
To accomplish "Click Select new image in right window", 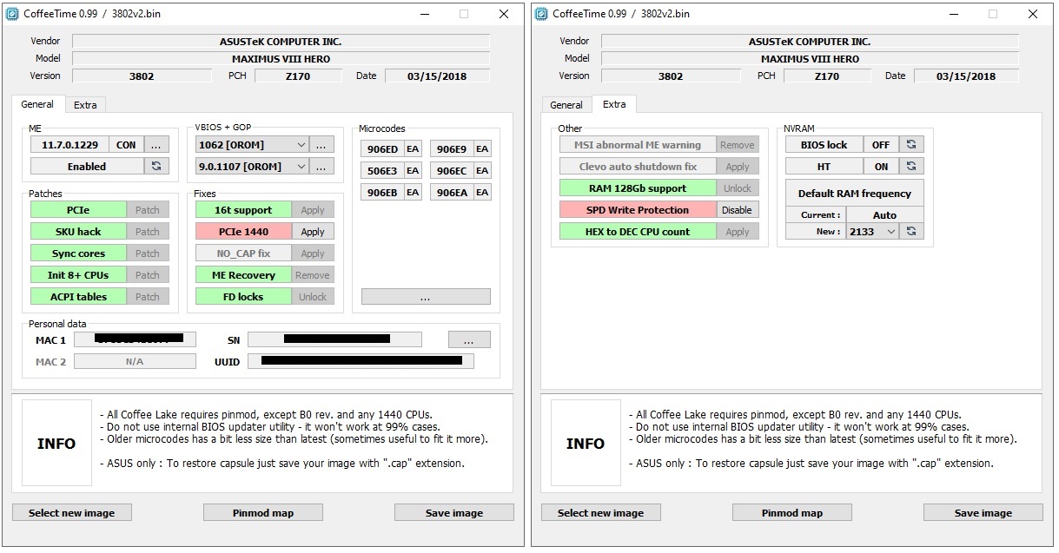I will [601, 512].
